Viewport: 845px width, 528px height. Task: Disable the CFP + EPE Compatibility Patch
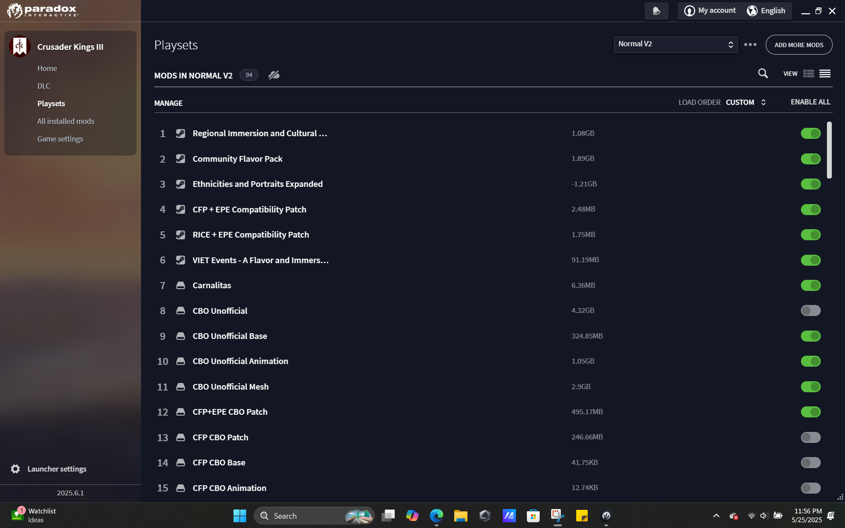[x=811, y=209]
